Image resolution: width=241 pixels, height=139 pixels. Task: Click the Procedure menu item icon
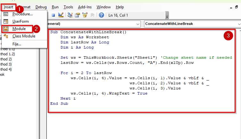click(6, 14)
